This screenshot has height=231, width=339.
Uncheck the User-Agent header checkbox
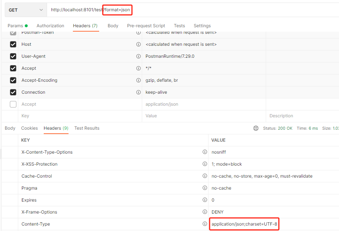(13, 56)
